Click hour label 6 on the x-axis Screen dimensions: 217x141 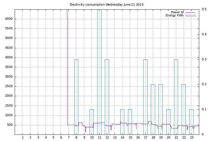pos(61,137)
